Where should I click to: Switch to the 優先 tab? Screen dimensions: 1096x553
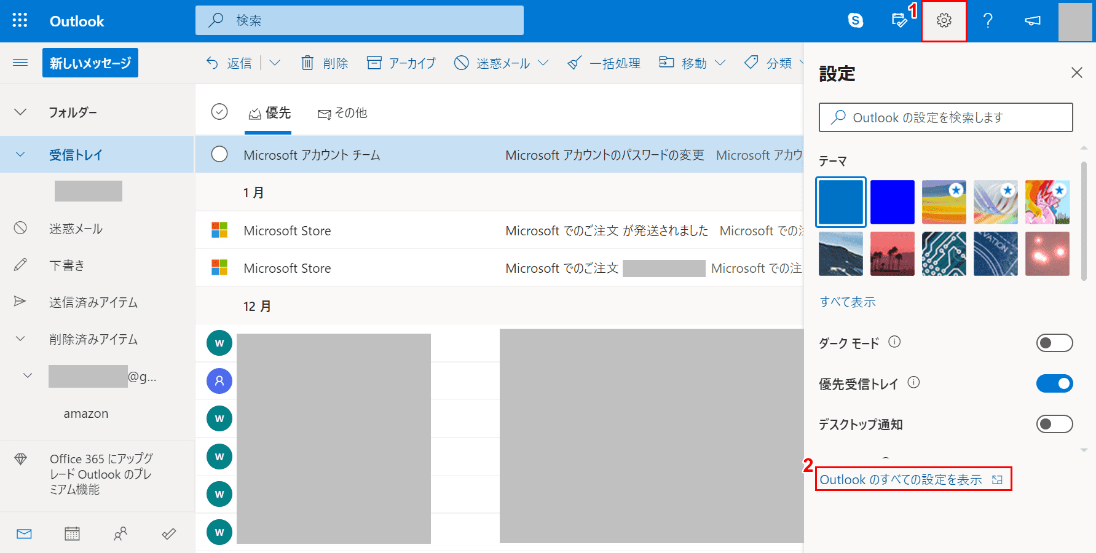pos(269,112)
